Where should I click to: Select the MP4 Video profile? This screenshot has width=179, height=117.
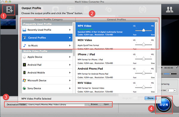tap(115, 29)
